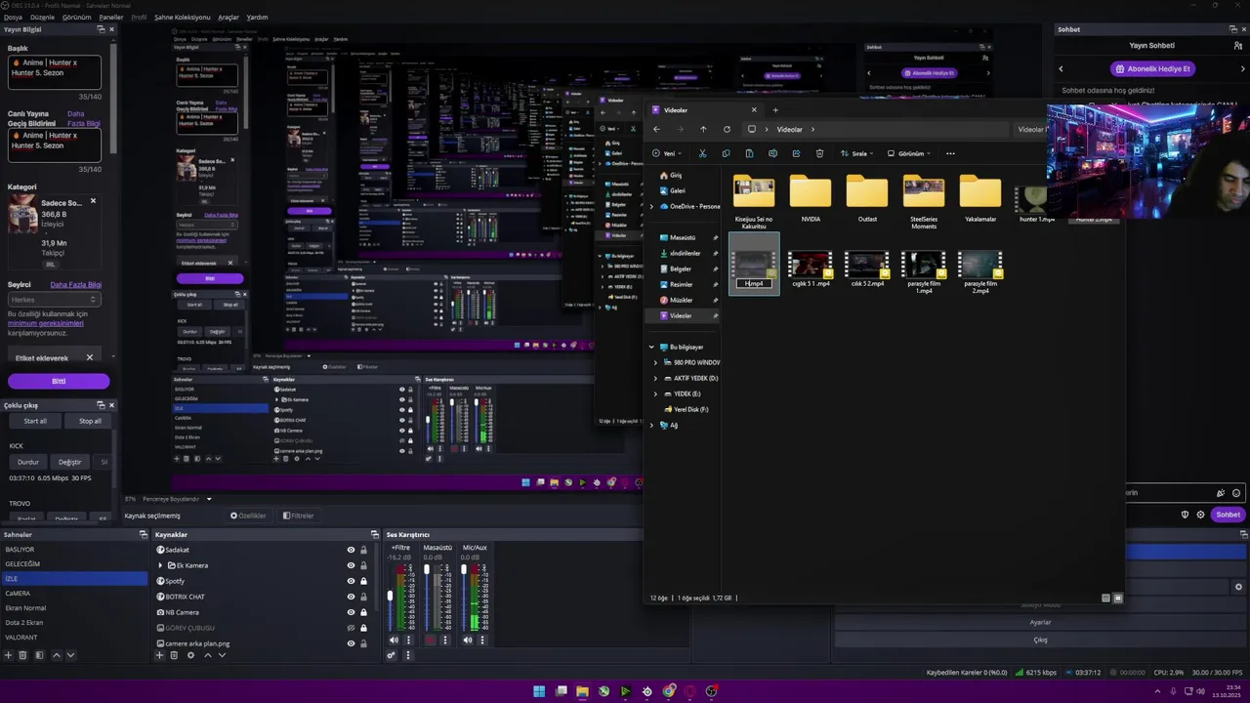1250x703 pixels.
Task: Hide the Spotify source
Action: pos(351,581)
